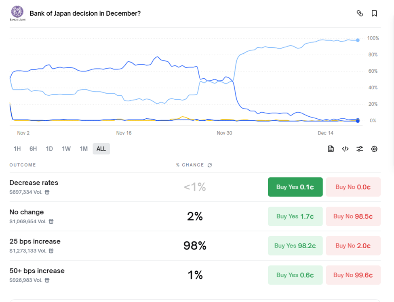Click the copy link icon

point(360,13)
